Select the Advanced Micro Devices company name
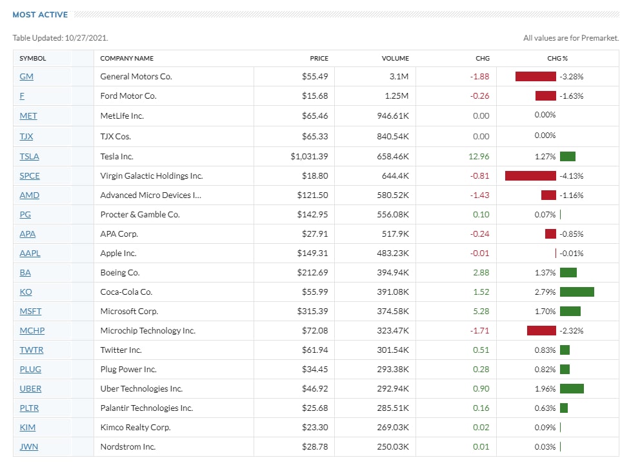 click(151, 195)
